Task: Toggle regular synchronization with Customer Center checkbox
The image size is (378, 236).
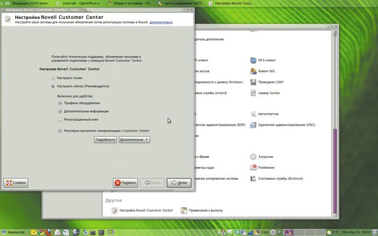Action: 60,131
